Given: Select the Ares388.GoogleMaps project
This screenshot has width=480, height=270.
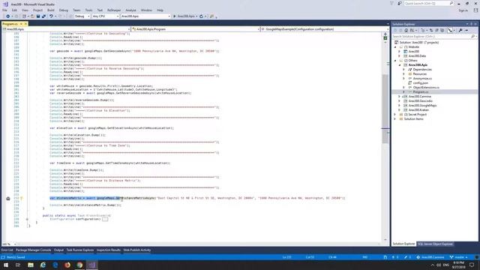Looking at the screenshot, I should pos(422,105).
